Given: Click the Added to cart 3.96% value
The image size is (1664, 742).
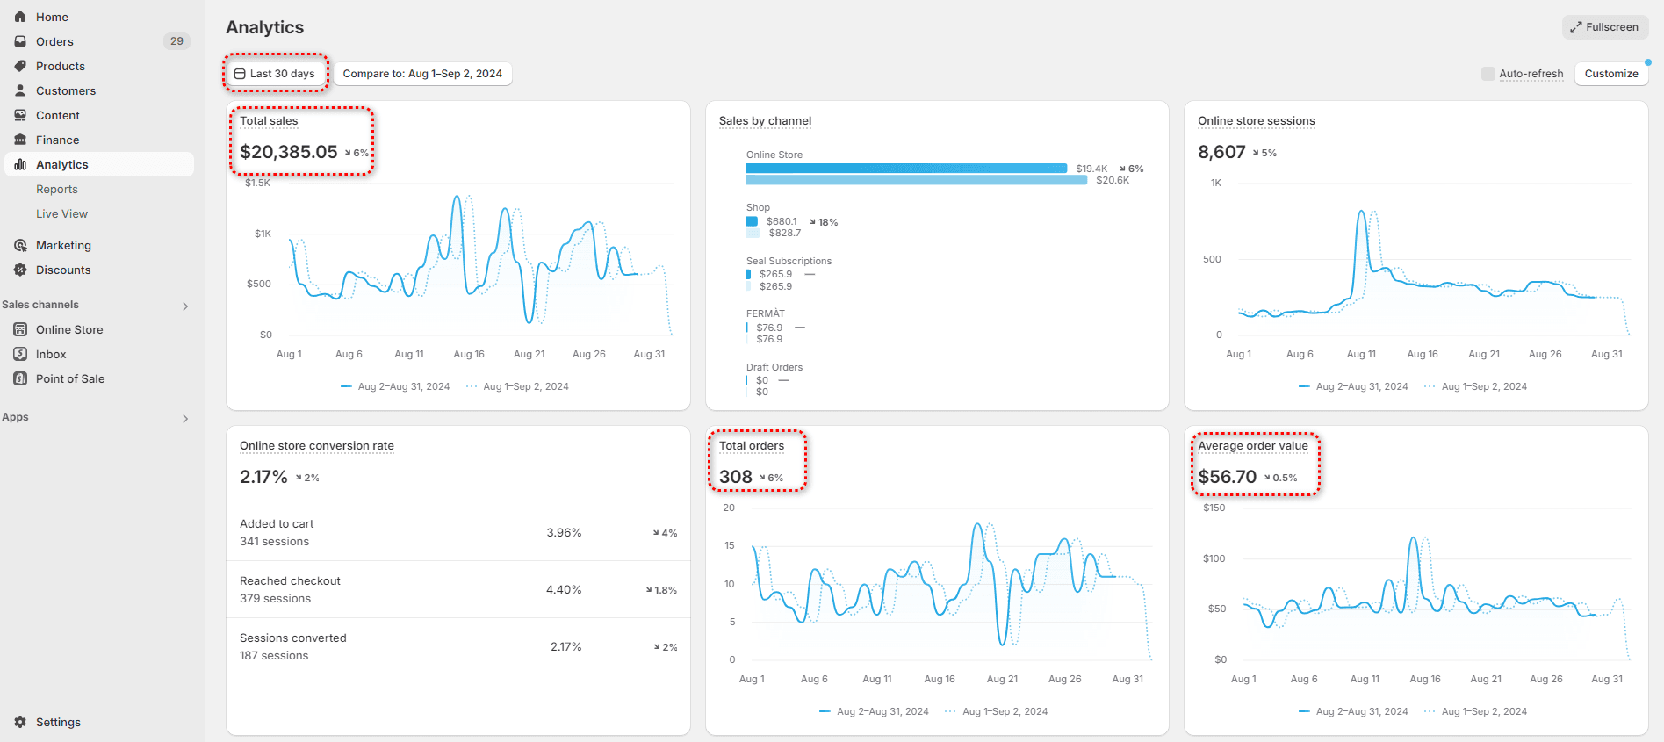Looking at the screenshot, I should click(564, 533).
